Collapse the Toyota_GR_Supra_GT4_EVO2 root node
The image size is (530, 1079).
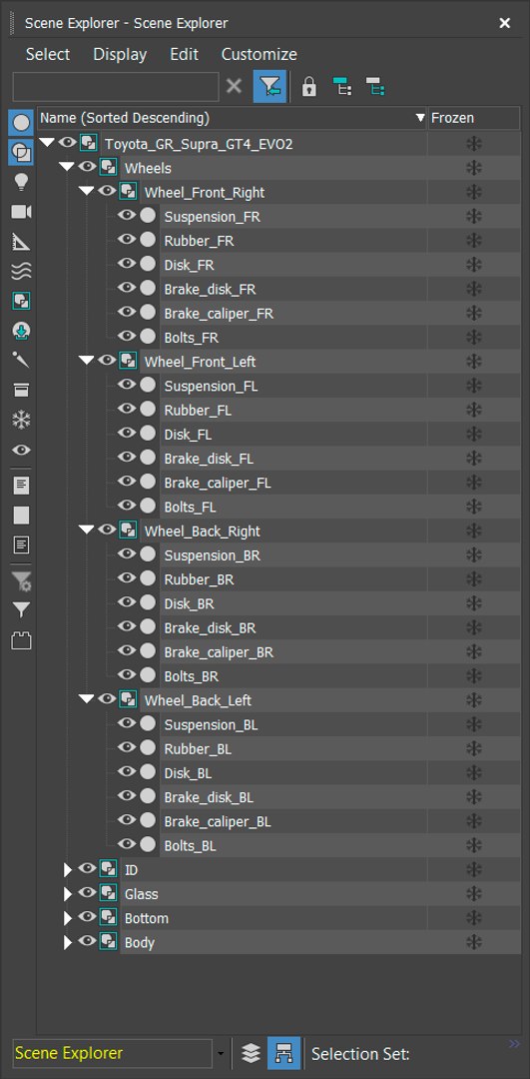point(48,143)
